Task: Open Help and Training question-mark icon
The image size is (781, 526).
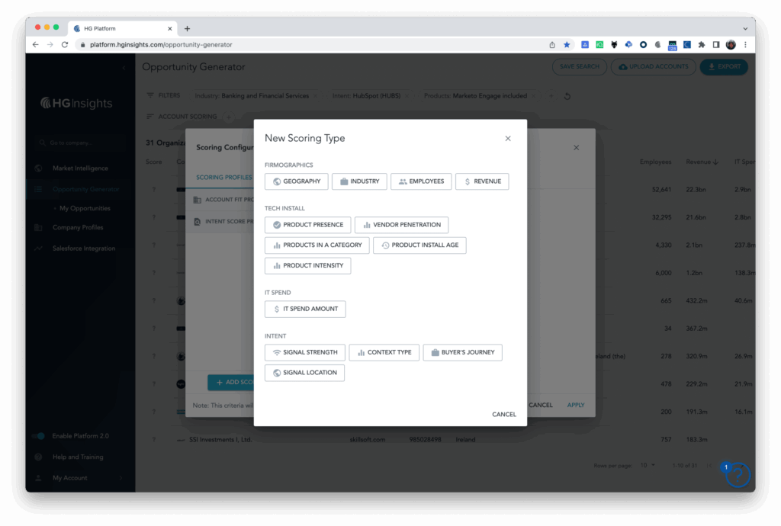Action: pyautogui.click(x=39, y=457)
